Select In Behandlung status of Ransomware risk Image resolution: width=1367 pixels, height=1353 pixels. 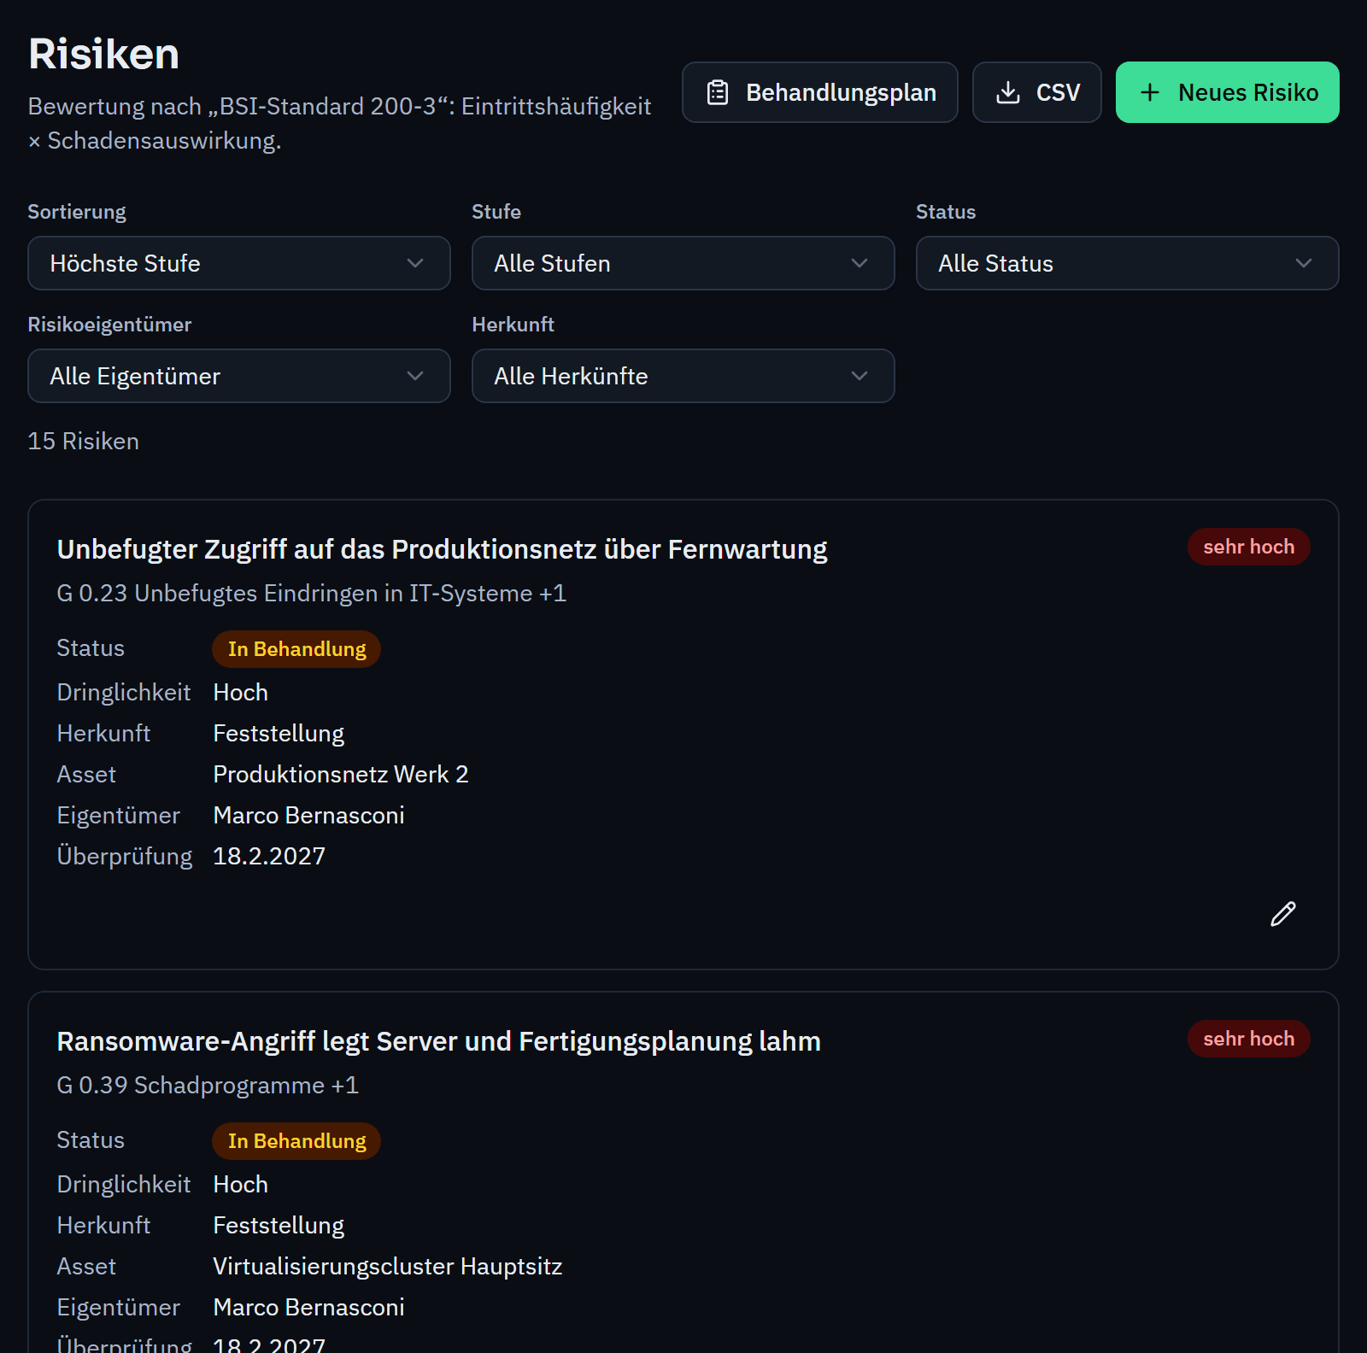[296, 1141]
